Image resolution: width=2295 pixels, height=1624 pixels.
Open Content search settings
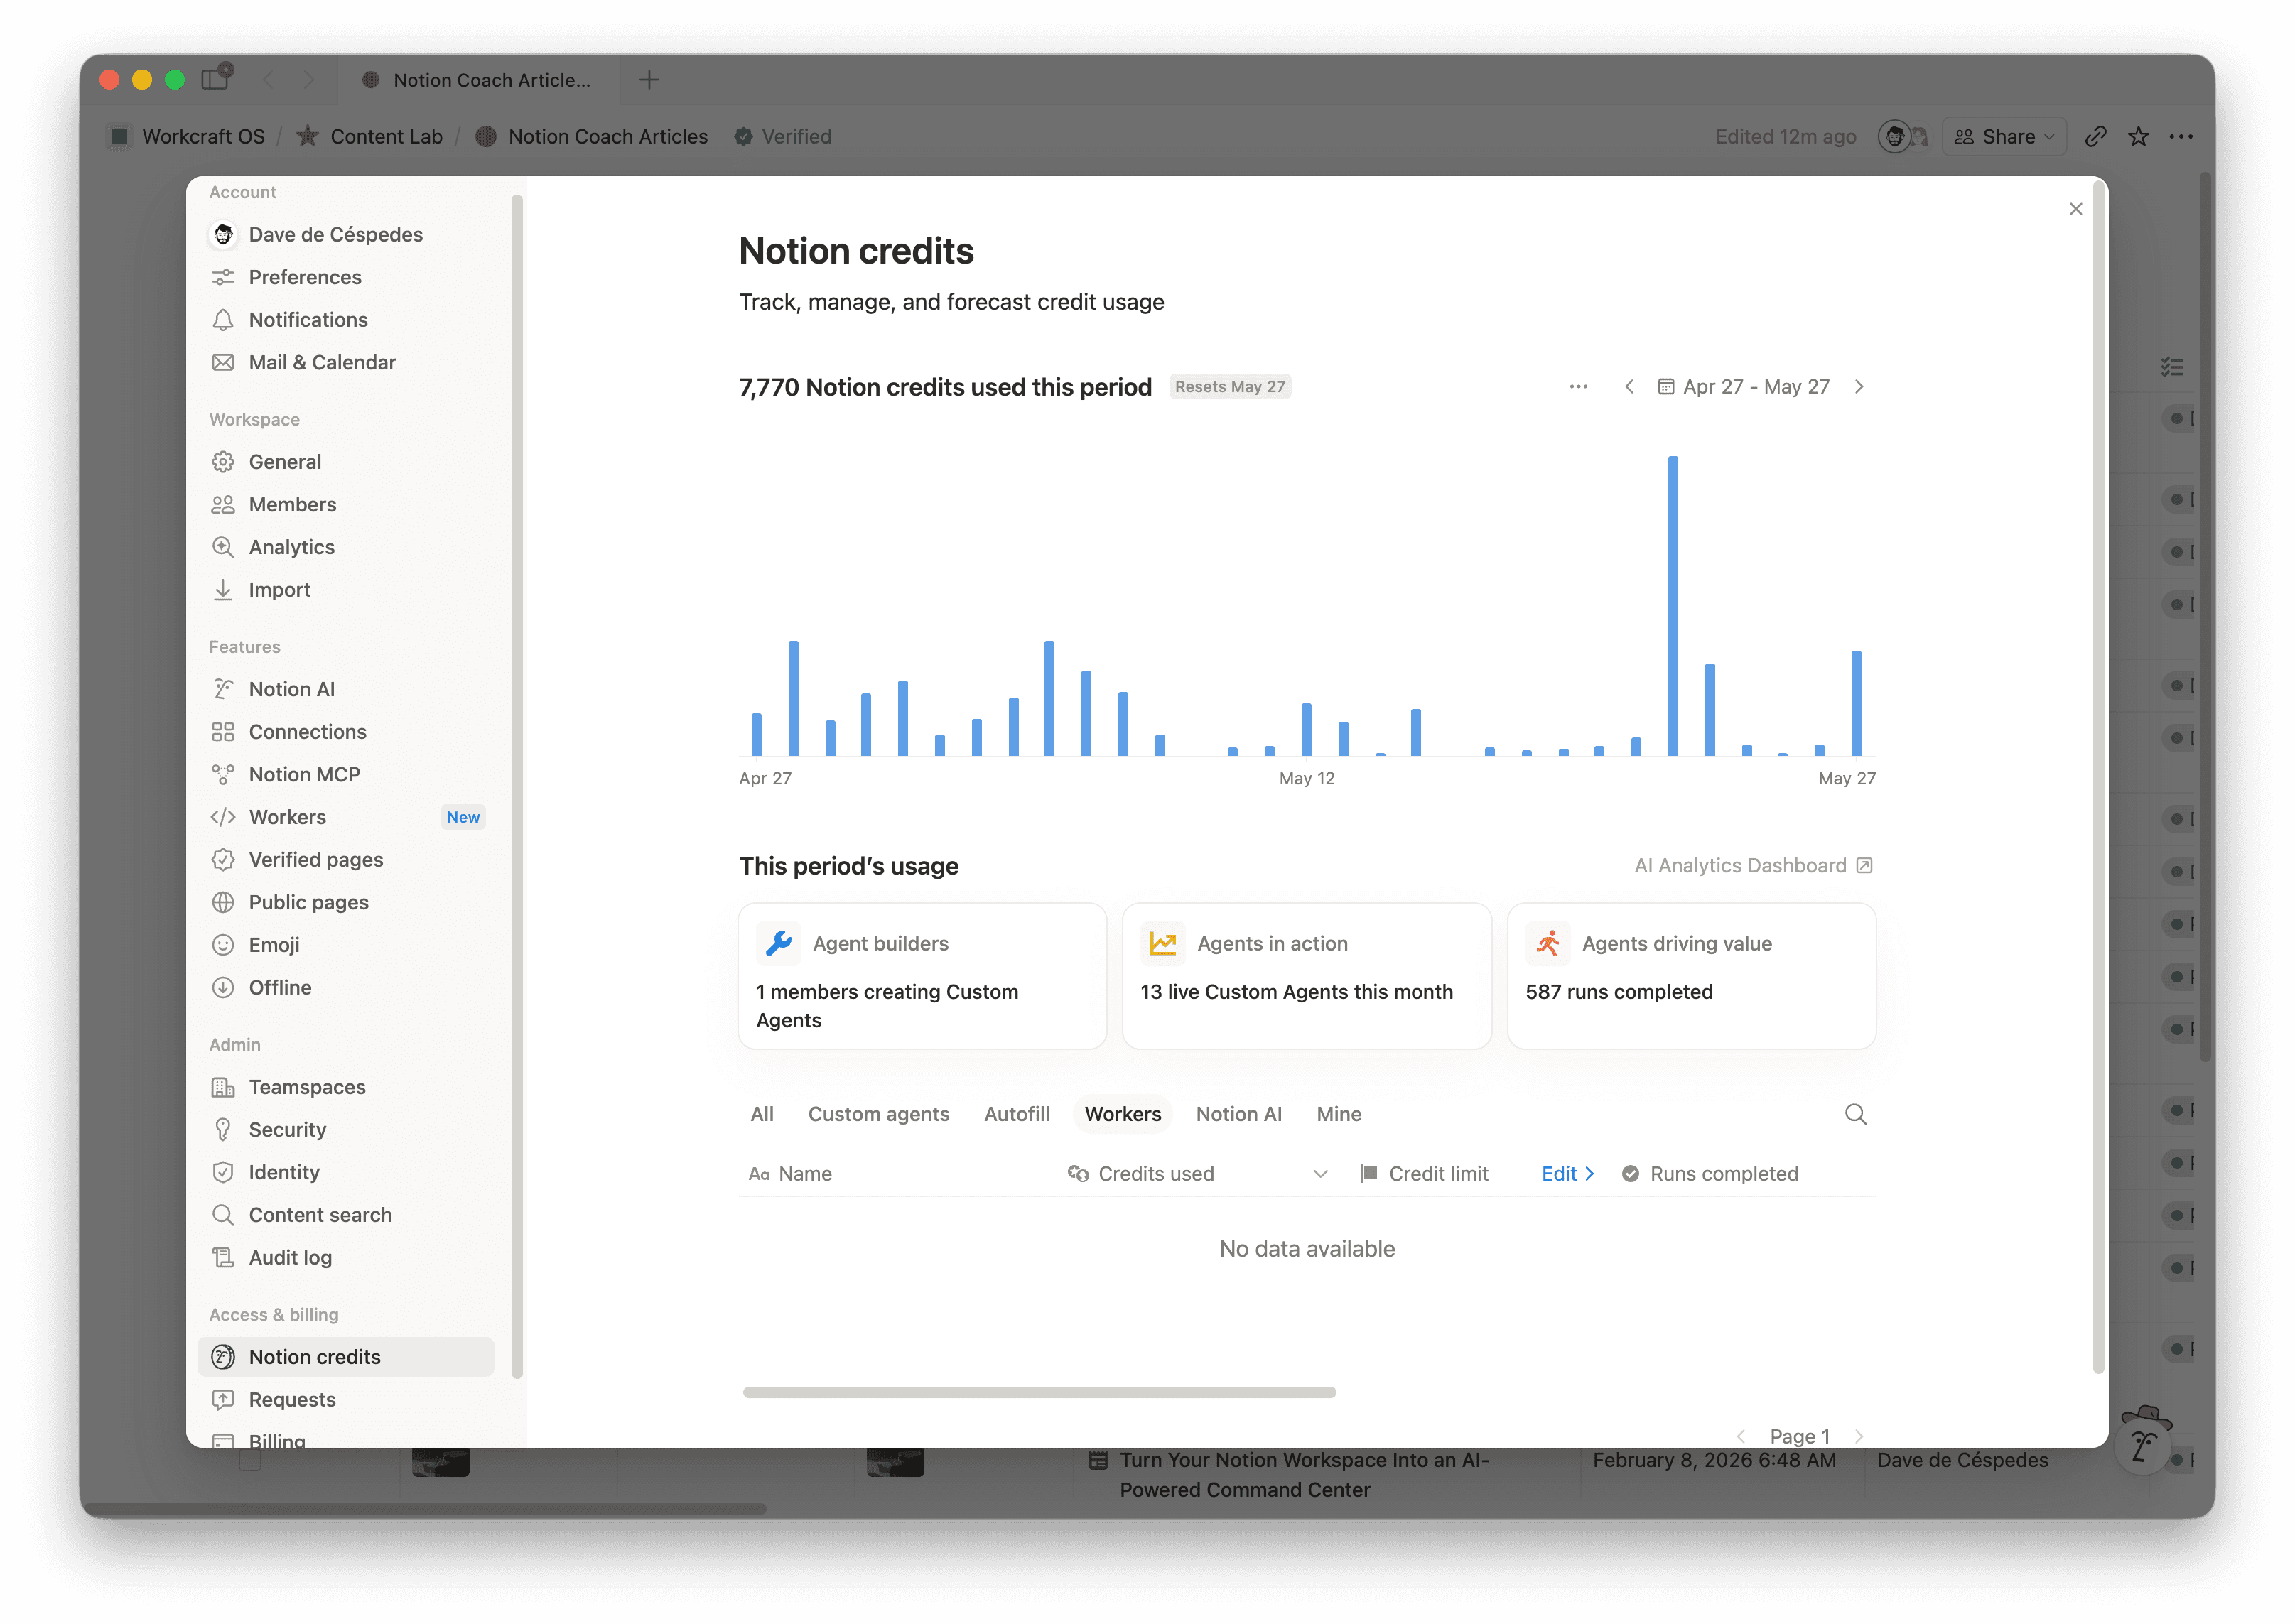pyautogui.click(x=345, y=1215)
